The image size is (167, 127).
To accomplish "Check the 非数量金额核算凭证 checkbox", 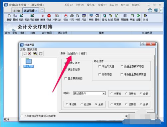I will (122, 74).
